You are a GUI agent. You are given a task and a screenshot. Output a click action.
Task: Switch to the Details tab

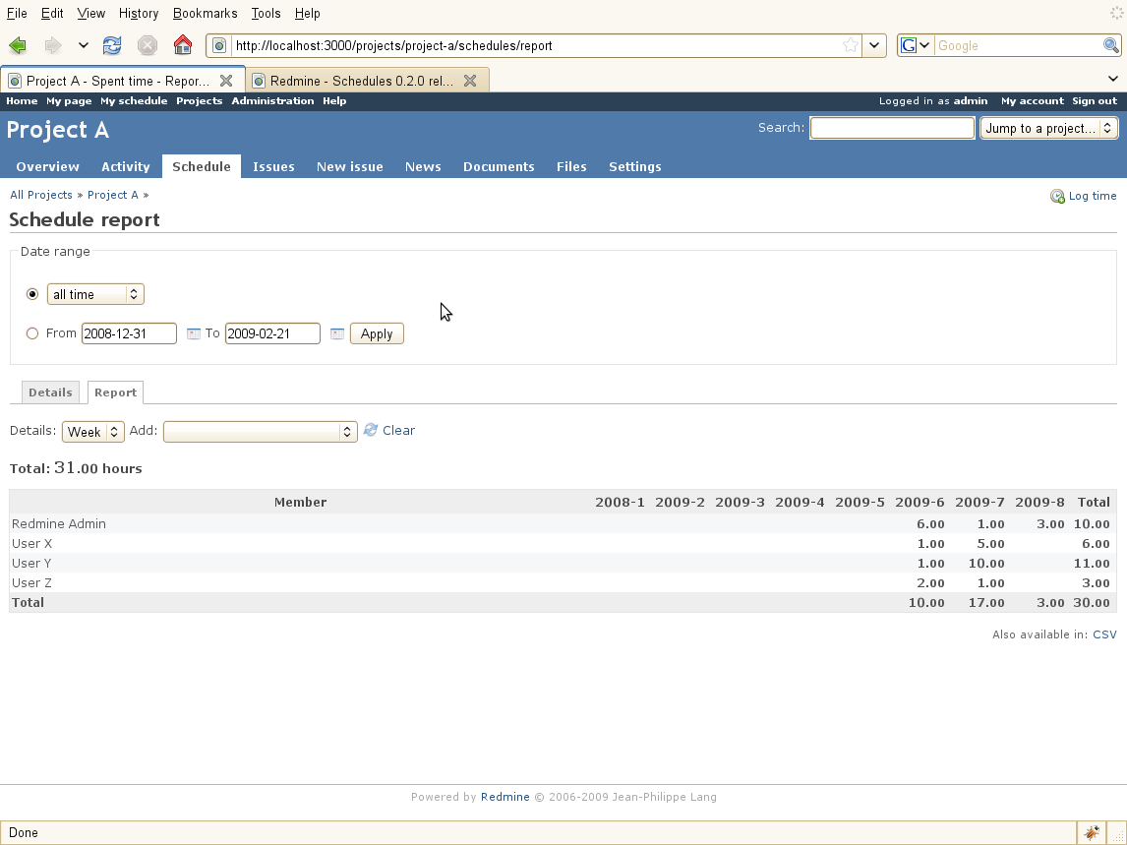pyautogui.click(x=50, y=392)
